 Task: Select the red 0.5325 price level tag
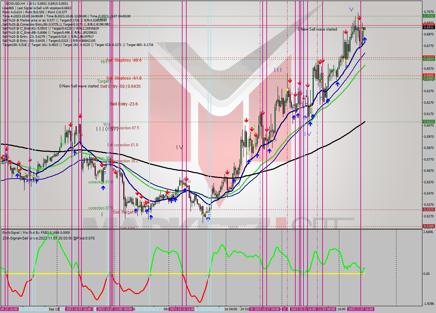428,210
